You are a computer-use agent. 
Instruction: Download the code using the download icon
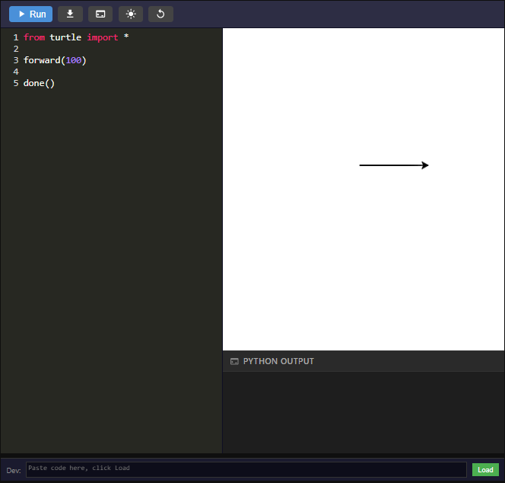(70, 14)
